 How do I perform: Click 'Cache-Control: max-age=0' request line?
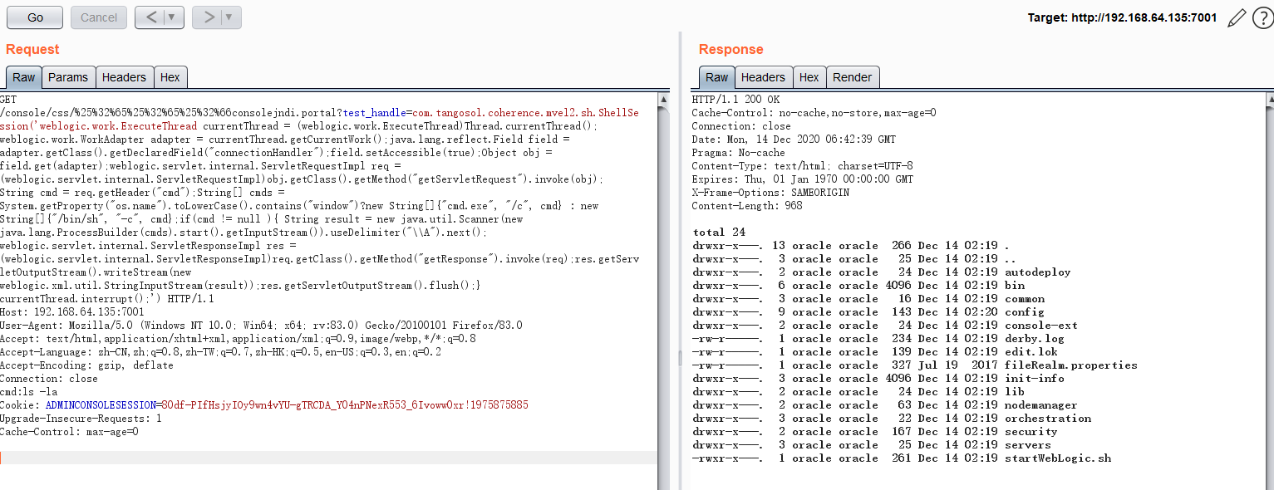pyautogui.click(x=69, y=431)
